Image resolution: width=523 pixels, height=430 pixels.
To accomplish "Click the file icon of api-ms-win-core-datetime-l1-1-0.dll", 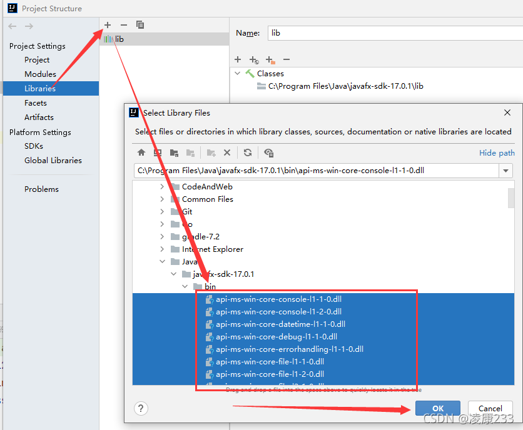I will point(210,324).
